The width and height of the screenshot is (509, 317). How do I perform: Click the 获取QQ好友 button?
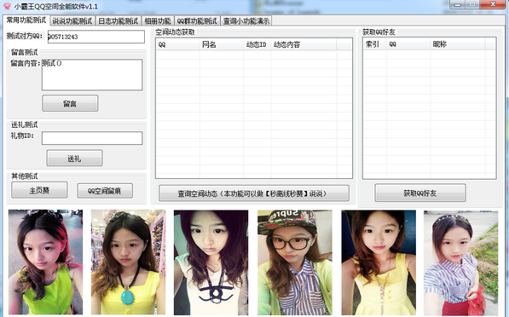point(420,193)
